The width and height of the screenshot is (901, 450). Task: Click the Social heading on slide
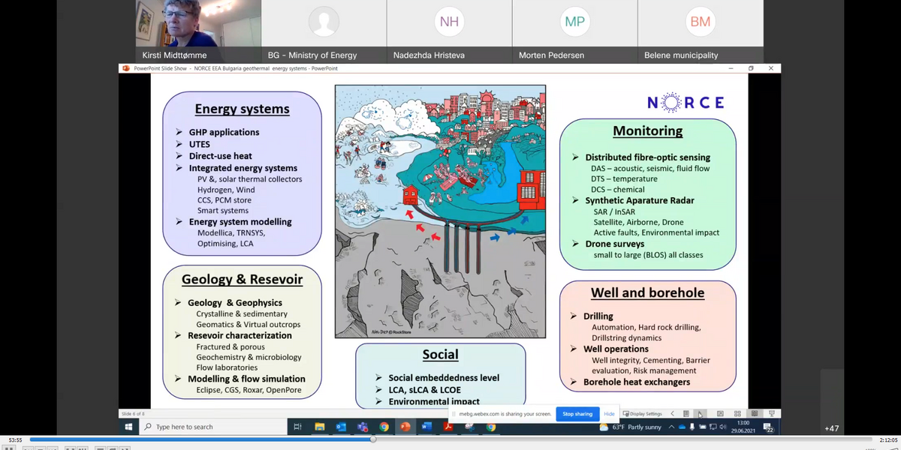click(440, 355)
